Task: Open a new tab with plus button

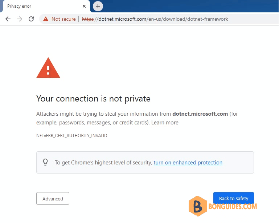Action: pos(98,6)
